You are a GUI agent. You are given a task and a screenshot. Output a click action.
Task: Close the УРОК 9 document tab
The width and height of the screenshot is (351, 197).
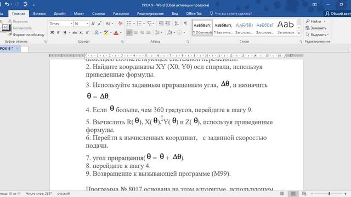[17, 49]
